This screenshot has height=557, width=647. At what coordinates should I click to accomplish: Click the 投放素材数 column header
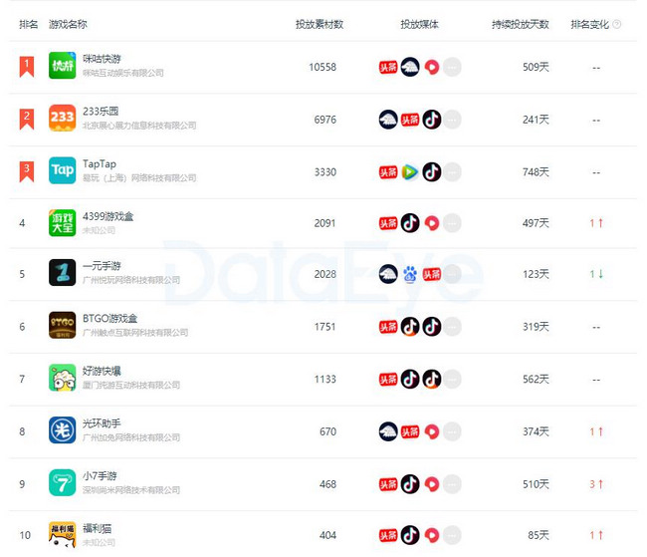point(320,24)
